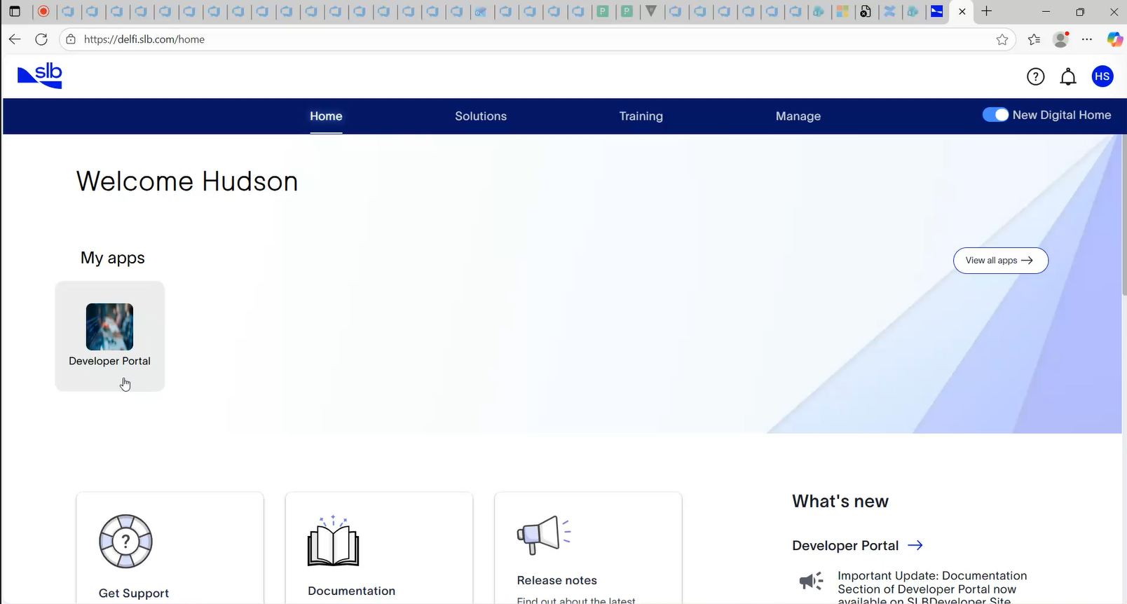The image size is (1127, 604).
Task: Open the Developer Portal What's new heading
Action: (845, 545)
